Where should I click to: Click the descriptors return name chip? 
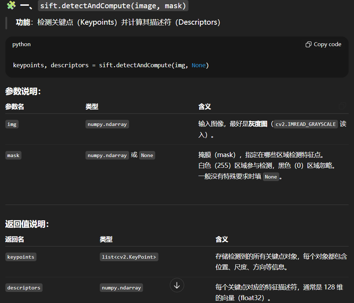pos(24,288)
